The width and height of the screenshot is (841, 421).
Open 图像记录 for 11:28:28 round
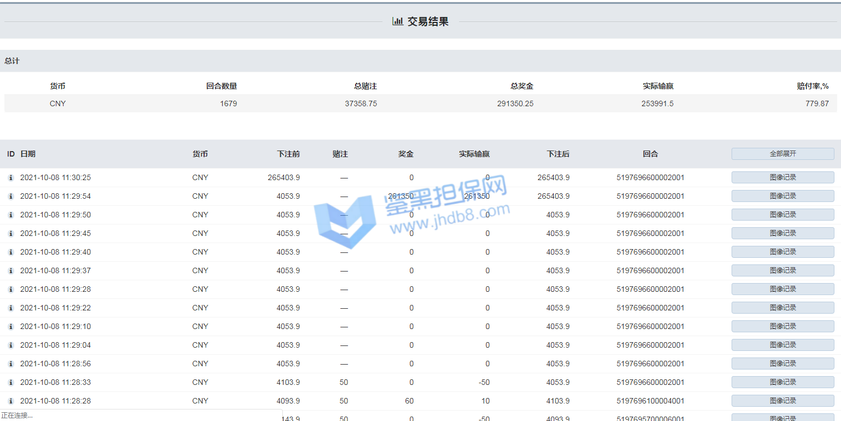click(x=782, y=401)
